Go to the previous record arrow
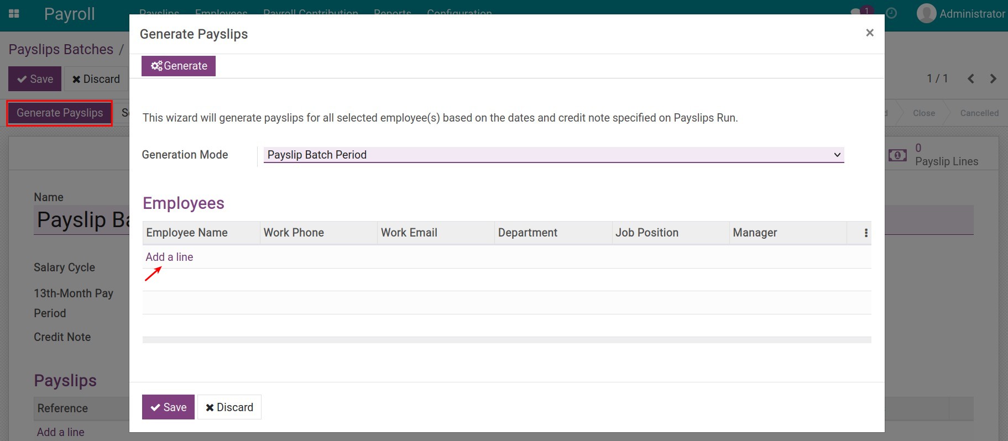 [x=971, y=78]
